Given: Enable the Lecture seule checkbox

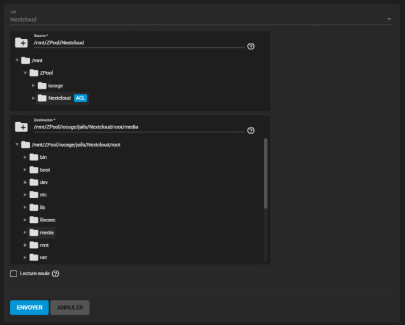Looking at the screenshot, I should click(x=14, y=274).
